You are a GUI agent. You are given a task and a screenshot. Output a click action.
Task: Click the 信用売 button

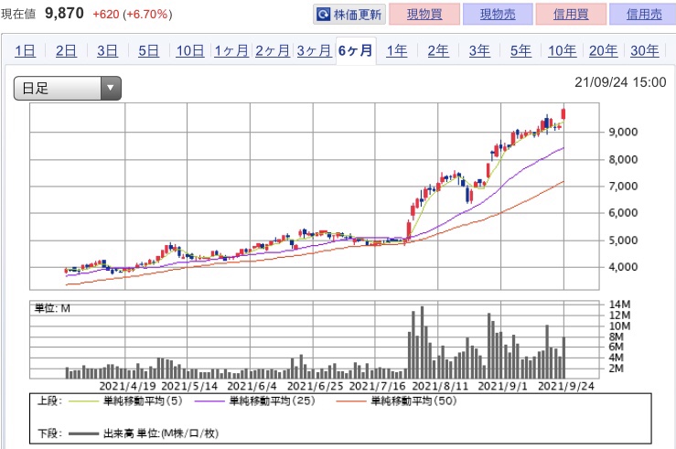click(644, 15)
